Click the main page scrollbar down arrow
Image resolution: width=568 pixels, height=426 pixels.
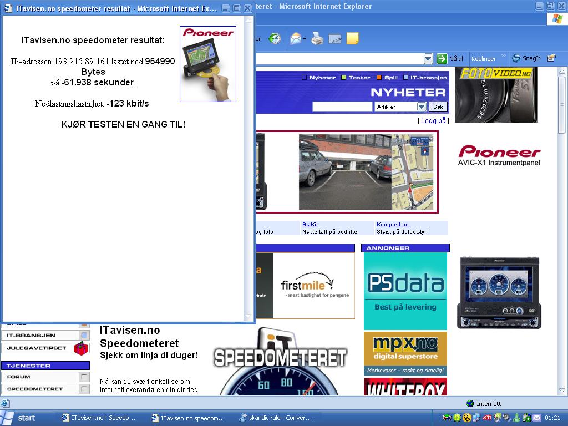(x=562, y=391)
